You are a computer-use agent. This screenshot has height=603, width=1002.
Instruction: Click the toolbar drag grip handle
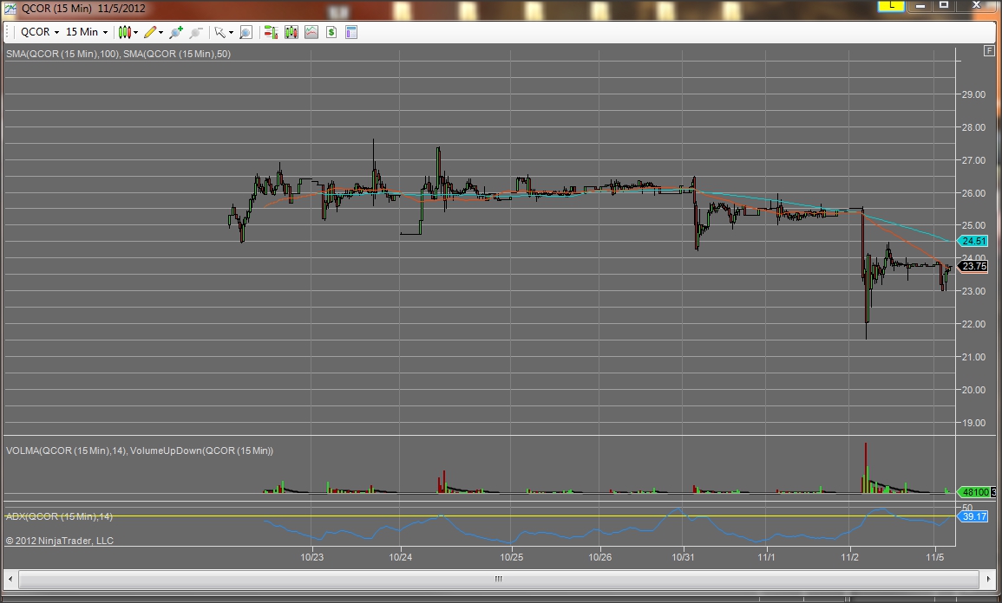[8, 32]
